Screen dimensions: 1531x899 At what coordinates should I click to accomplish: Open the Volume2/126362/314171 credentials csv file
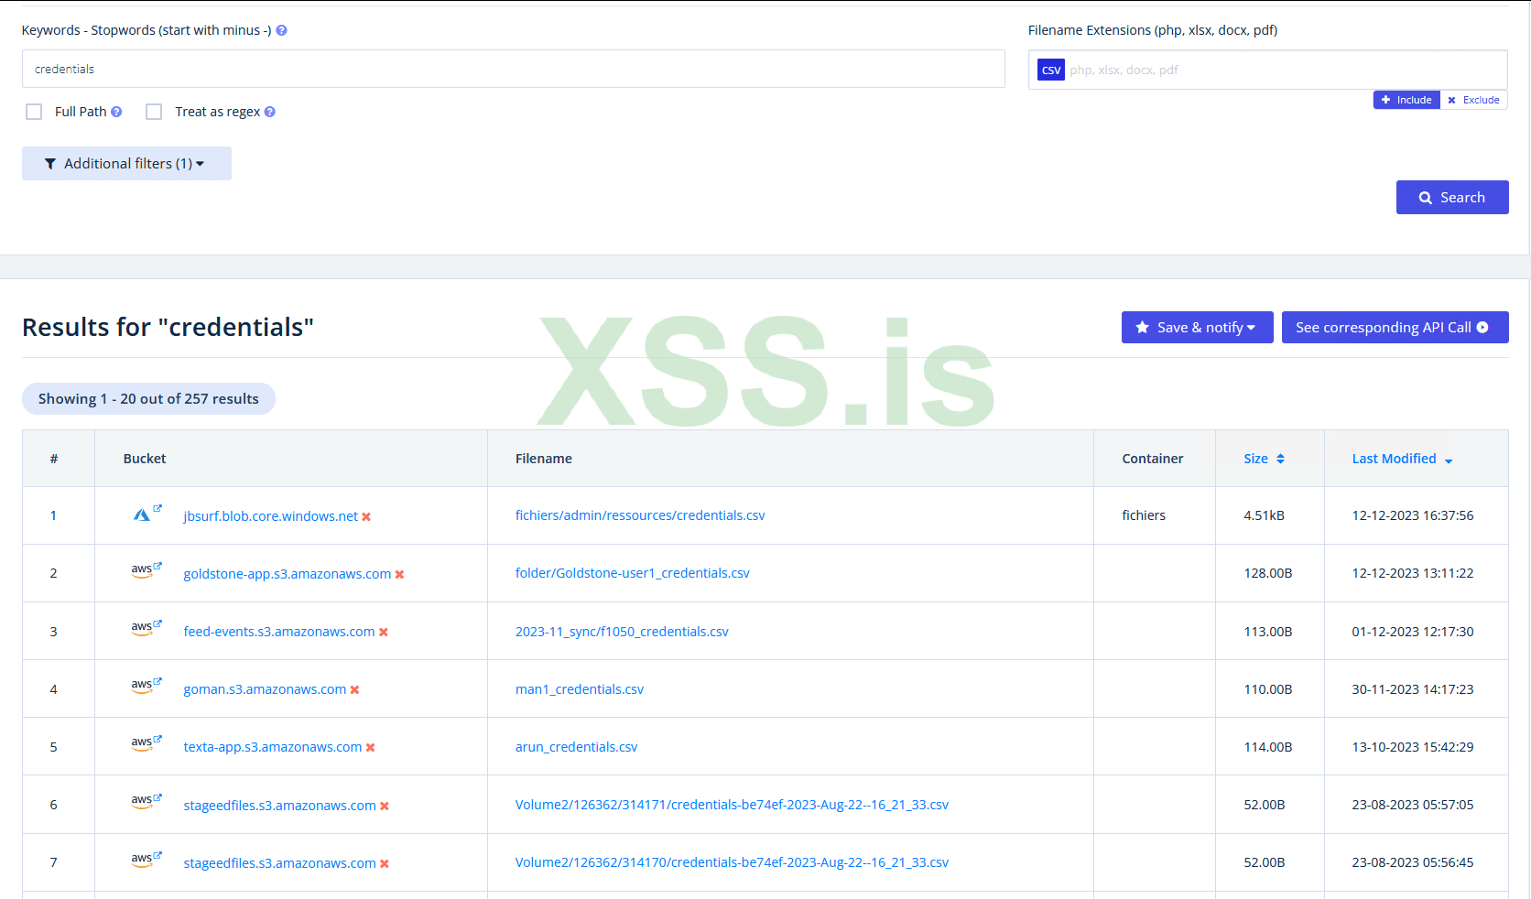732,805
